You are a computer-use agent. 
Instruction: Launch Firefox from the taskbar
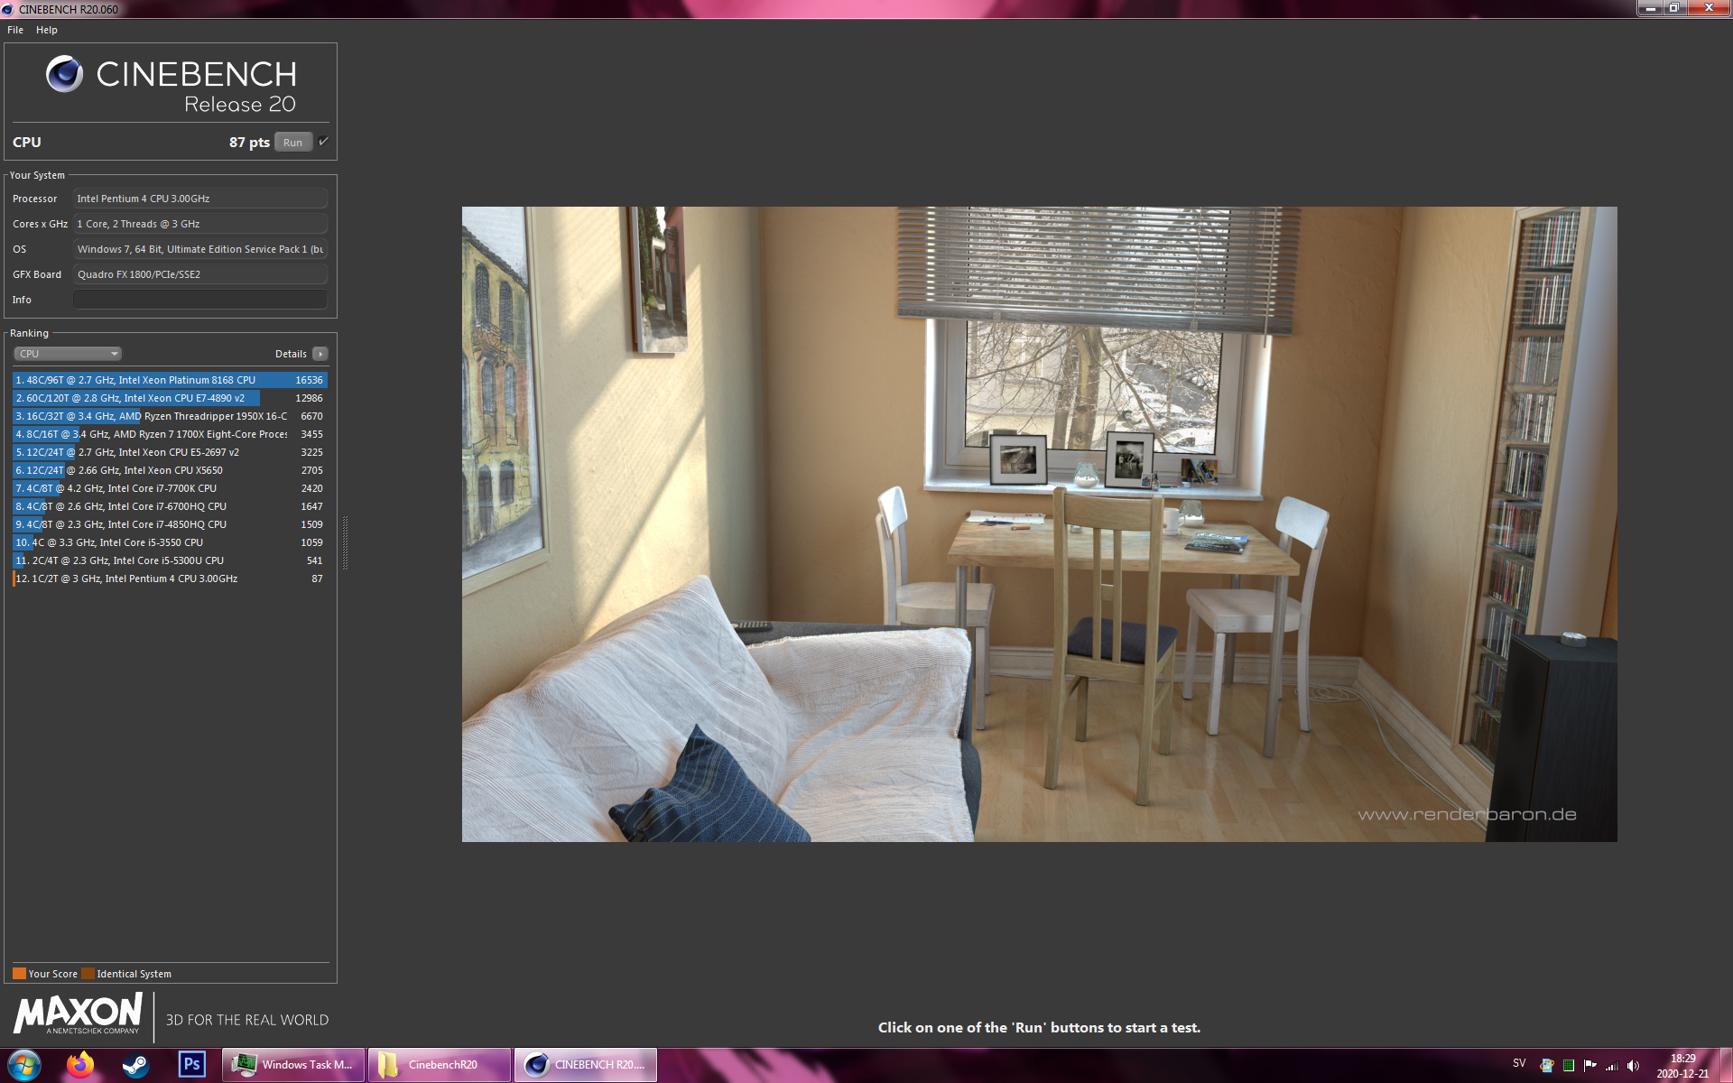pyautogui.click(x=80, y=1065)
